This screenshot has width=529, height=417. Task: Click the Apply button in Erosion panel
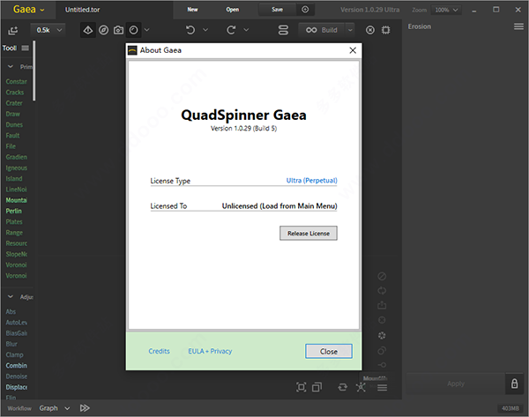tap(456, 383)
